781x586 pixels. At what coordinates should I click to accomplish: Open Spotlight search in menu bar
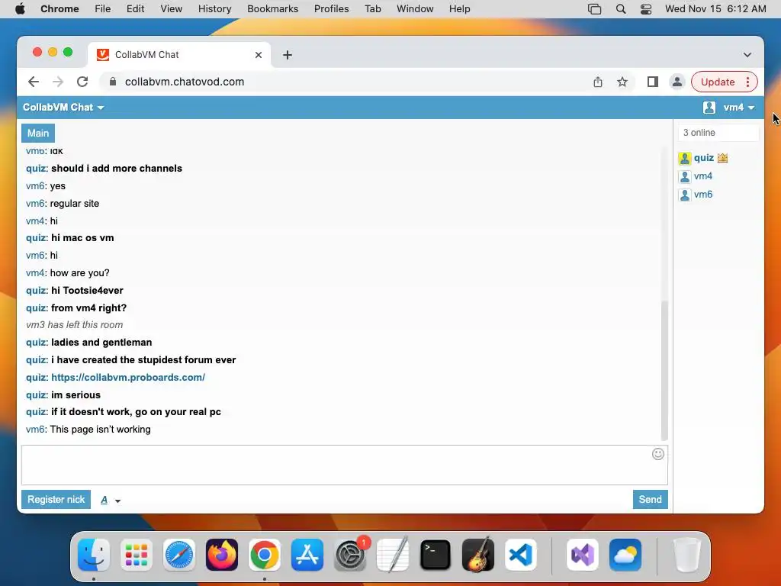tap(621, 9)
